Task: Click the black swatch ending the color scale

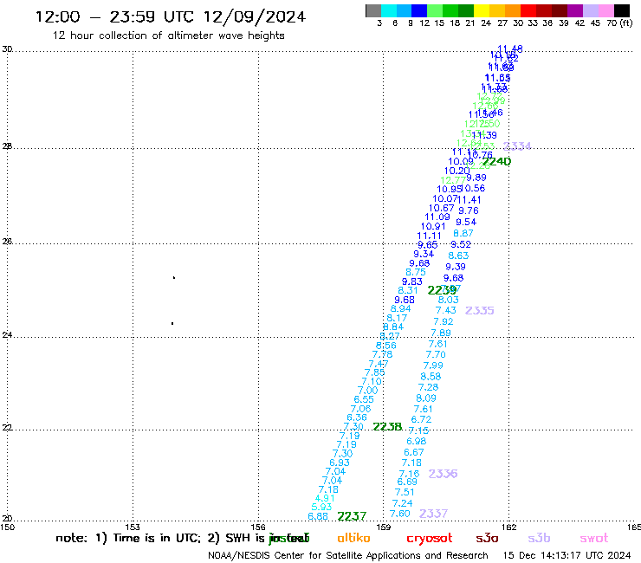Action: (x=622, y=10)
